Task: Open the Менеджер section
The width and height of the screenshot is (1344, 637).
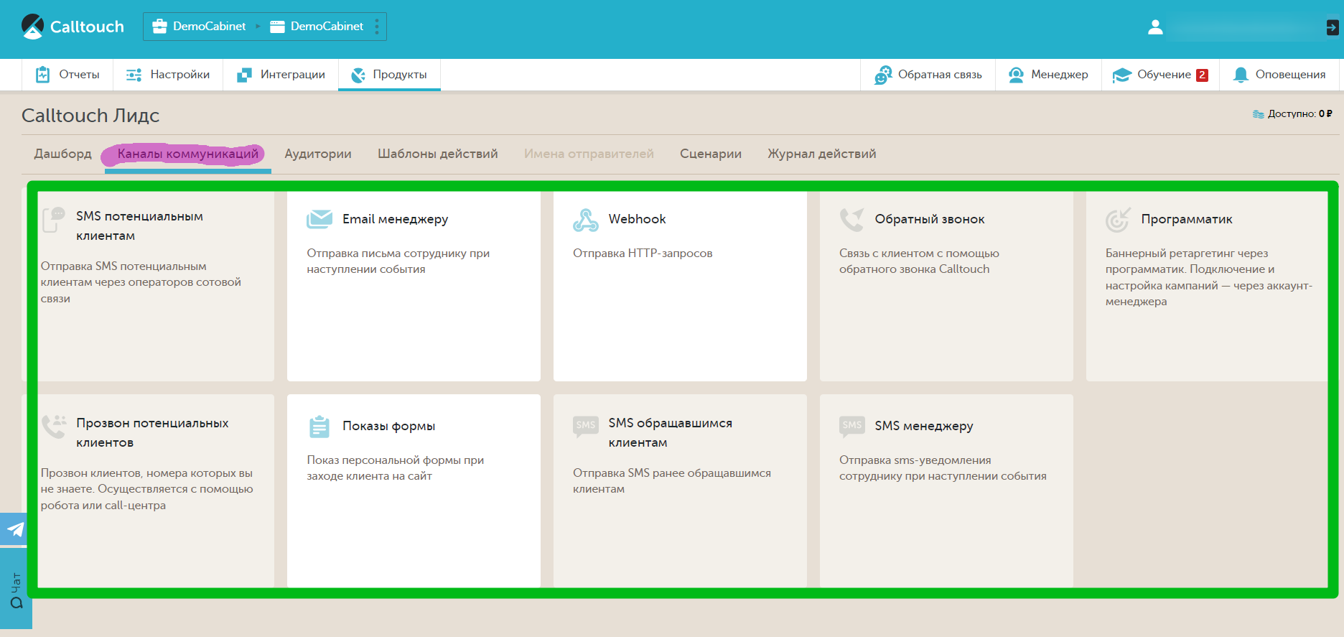Action: [x=1048, y=75]
